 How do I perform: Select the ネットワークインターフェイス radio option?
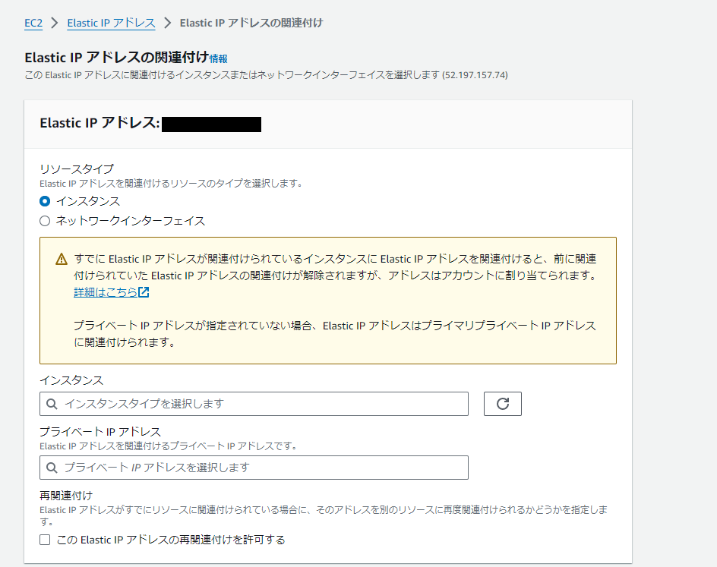[x=45, y=221]
